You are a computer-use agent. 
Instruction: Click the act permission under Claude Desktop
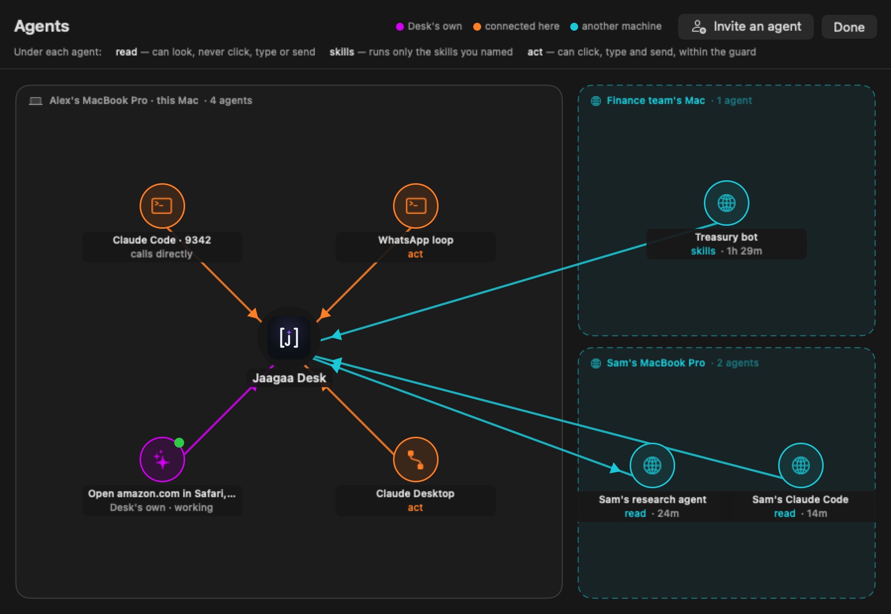click(415, 508)
